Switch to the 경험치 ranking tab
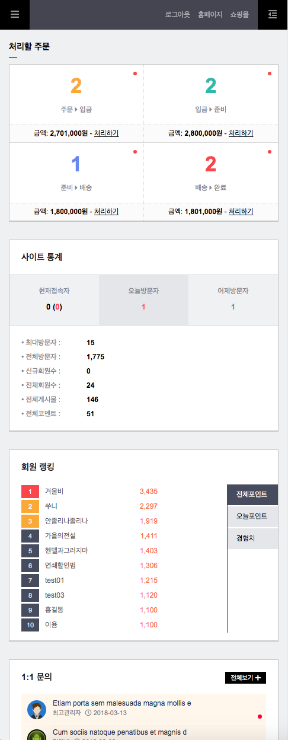288x740 pixels. click(252, 538)
